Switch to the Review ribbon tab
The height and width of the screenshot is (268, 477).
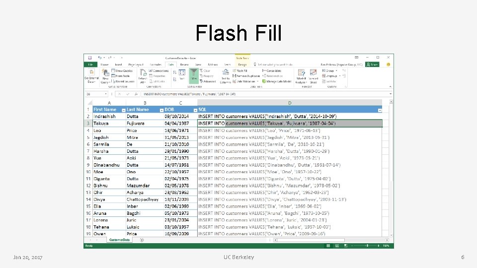[x=184, y=65]
